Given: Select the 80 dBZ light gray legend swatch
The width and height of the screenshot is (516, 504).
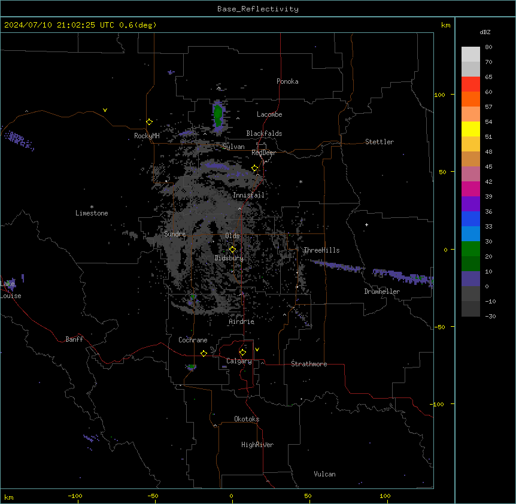Looking at the screenshot, I should (471, 54).
